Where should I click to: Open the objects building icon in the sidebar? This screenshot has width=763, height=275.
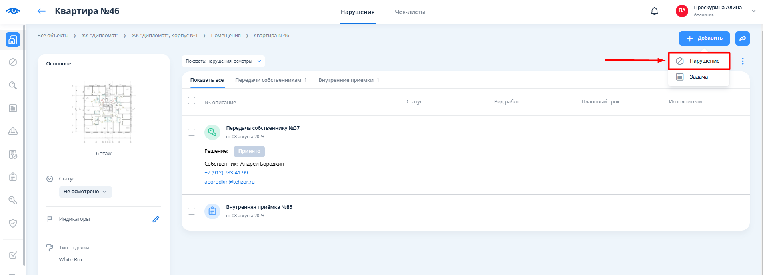click(13, 40)
